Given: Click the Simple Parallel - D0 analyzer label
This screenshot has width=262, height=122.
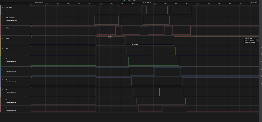Looking at the screenshot, I should point(11,61).
